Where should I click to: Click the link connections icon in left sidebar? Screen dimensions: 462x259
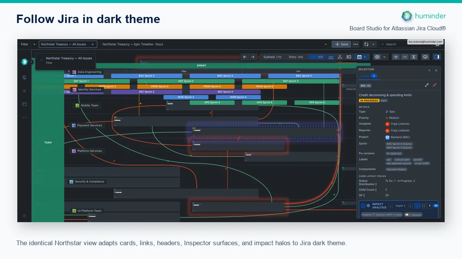pos(24,117)
